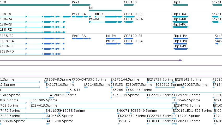
Task: Select the Fbp1-PA protein label
Action: (x=180, y=36)
